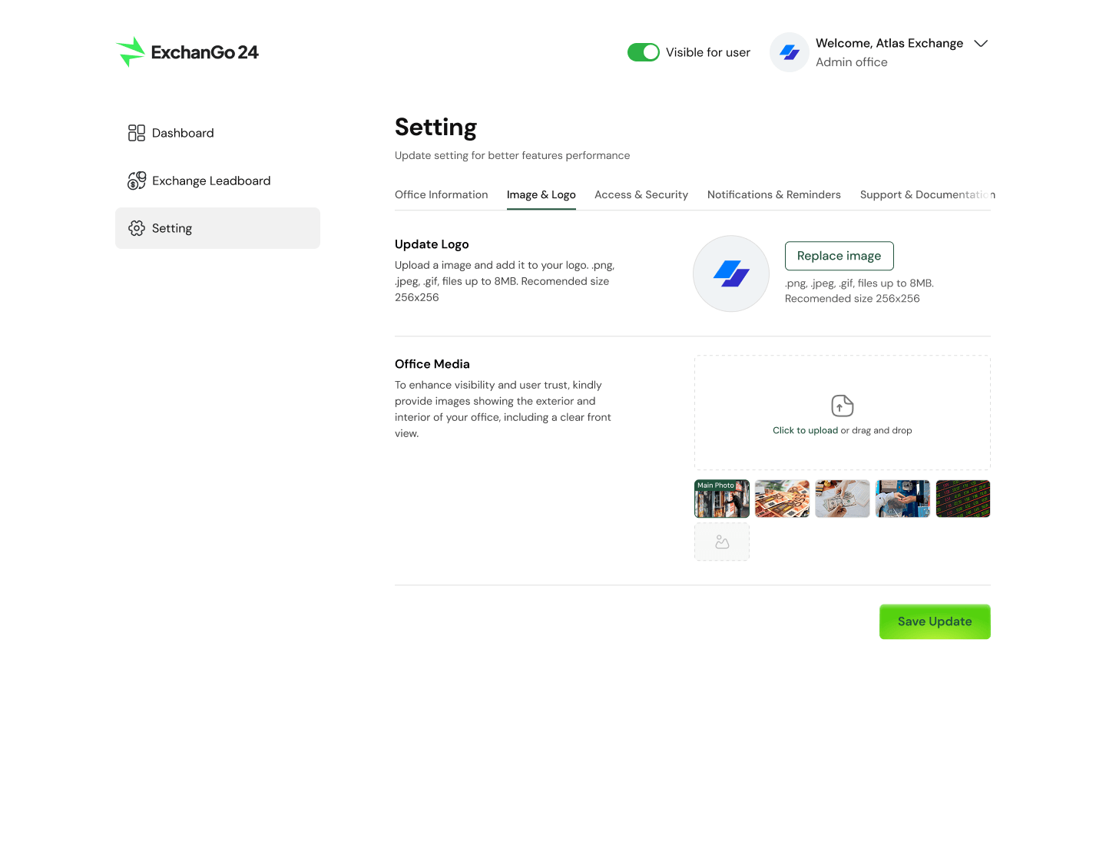Screen dimensions: 1106x845
Task: Click the empty image placeholder slot
Action: point(722,542)
